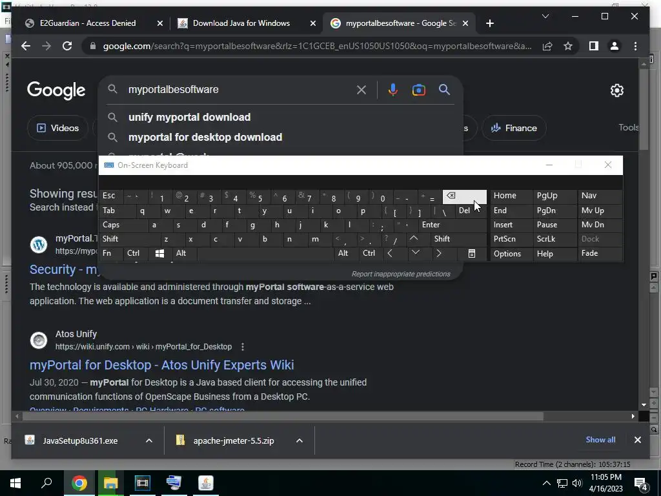
Task: Click the down arrow key on On-Screen Keyboard
Action: click(416, 253)
